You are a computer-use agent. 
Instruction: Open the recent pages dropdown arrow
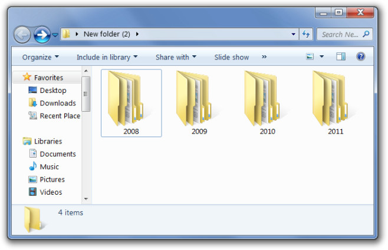coord(55,35)
